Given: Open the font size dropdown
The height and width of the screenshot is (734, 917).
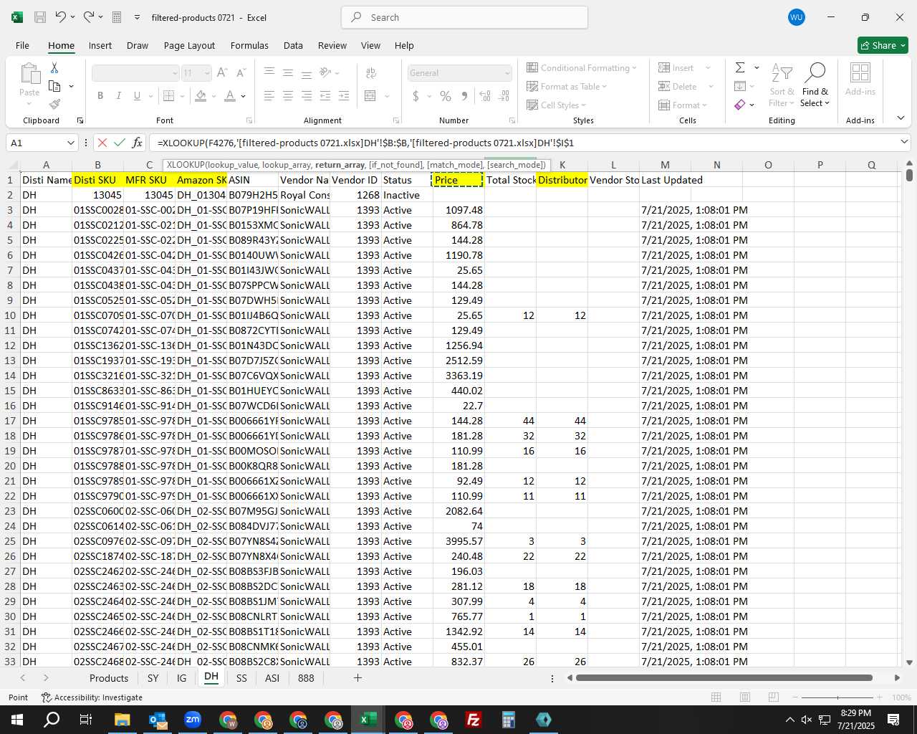Looking at the screenshot, I should [207, 73].
